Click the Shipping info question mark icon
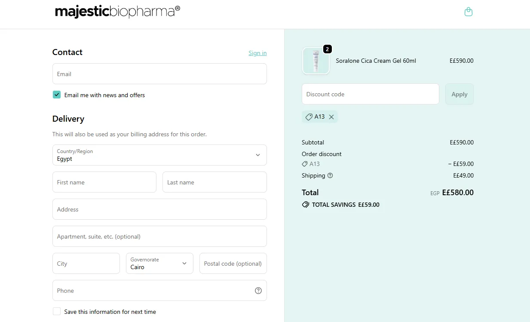 pos(330,175)
